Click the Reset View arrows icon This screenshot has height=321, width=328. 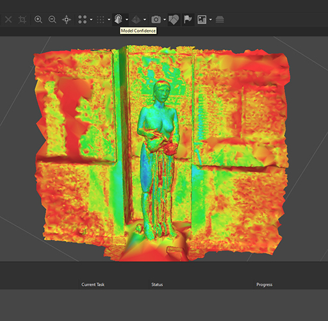(67, 20)
